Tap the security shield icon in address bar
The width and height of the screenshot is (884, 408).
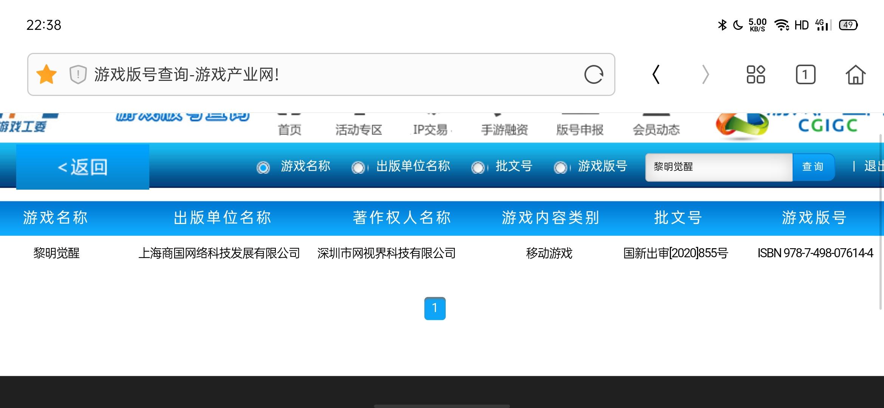coord(78,74)
